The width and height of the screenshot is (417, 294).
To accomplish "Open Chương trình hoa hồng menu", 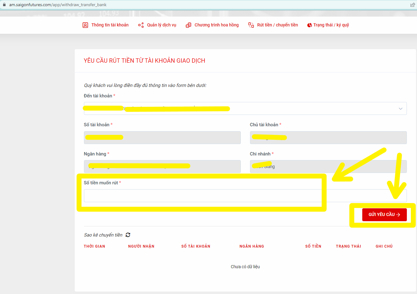I will pyautogui.click(x=216, y=25).
